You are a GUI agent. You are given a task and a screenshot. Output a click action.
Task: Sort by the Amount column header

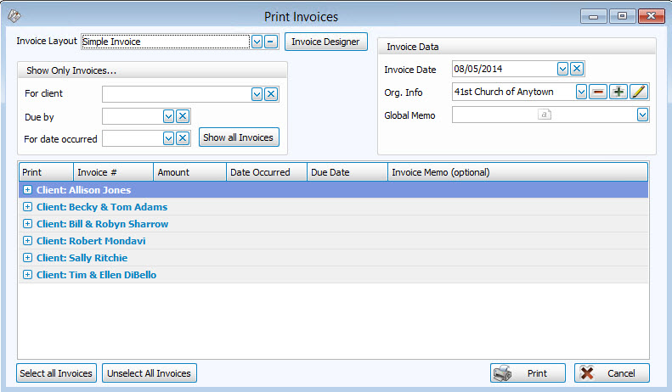(x=189, y=172)
